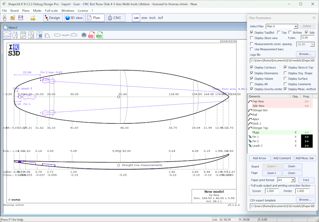This screenshot has width=319, height=222.
Task: Click the Stringer Bot curve icon
Action: pyautogui.click(x=250, y=110)
